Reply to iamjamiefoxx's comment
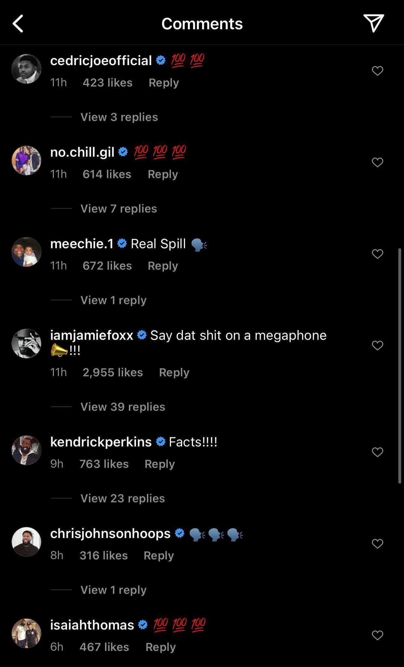The width and height of the screenshot is (404, 667). point(174,372)
